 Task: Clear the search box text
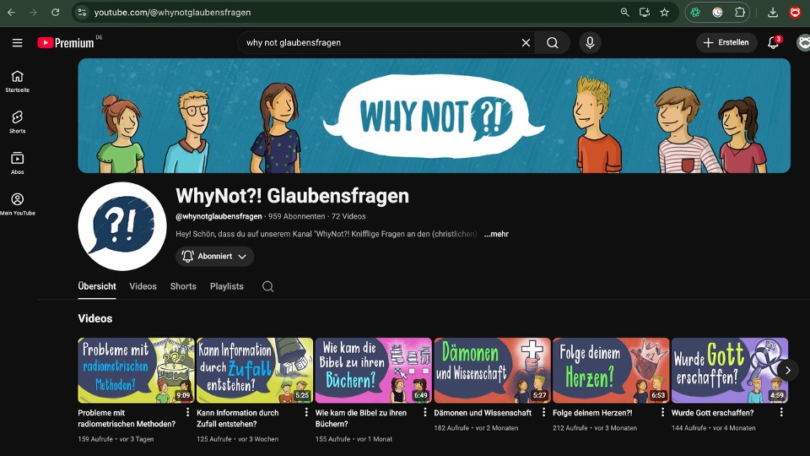pos(526,43)
